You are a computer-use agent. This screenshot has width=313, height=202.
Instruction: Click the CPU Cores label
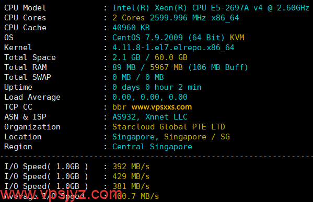pos(25,18)
